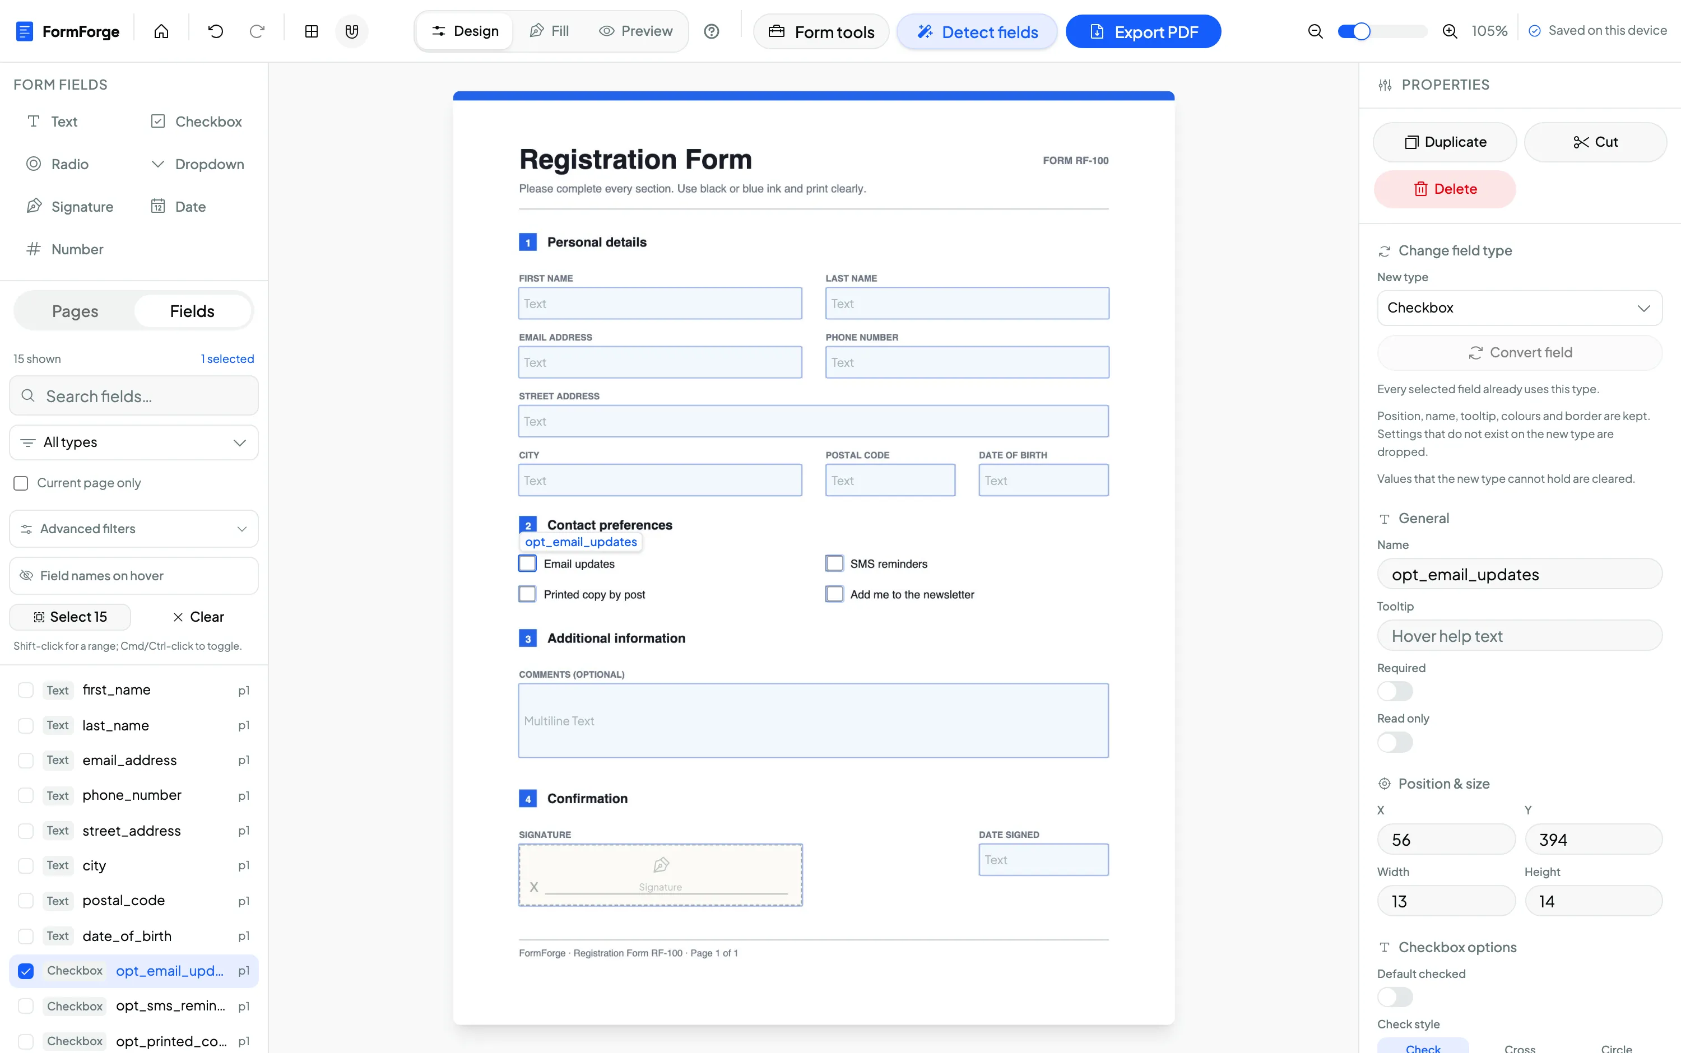Image resolution: width=1681 pixels, height=1053 pixels.
Task: Toggle the Read only switch
Action: (1395, 742)
